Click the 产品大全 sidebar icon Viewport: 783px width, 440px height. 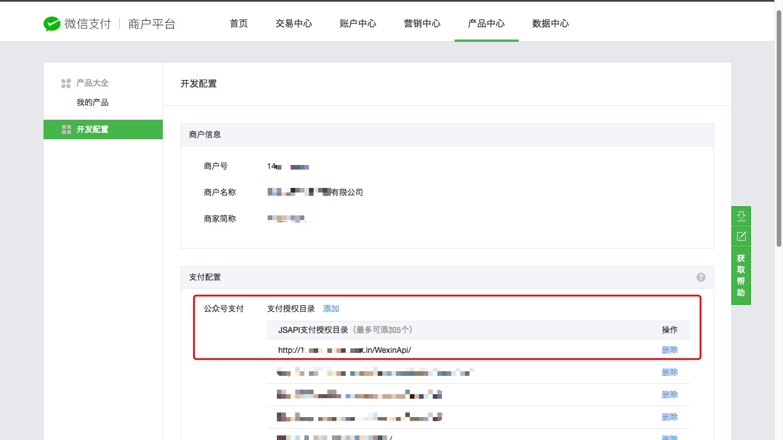click(x=66, y=84)
